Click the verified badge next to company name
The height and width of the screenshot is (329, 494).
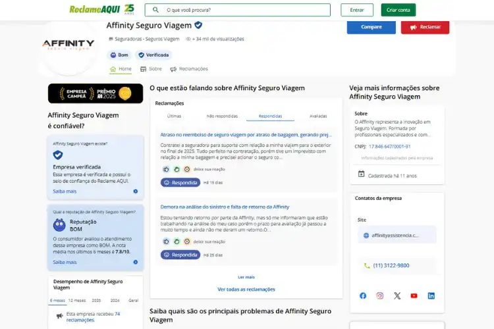click(x=198, y=25)
